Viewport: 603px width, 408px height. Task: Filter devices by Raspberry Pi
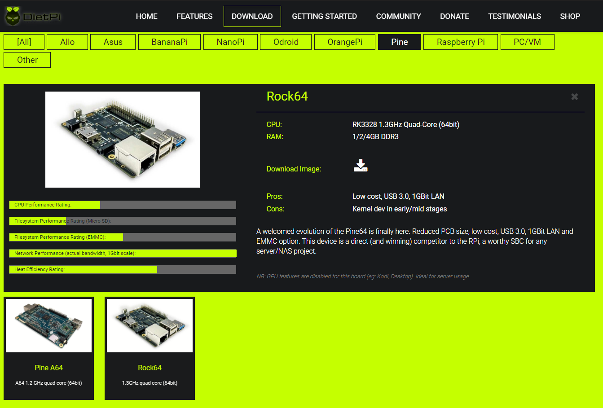click(x=460, y=42)
